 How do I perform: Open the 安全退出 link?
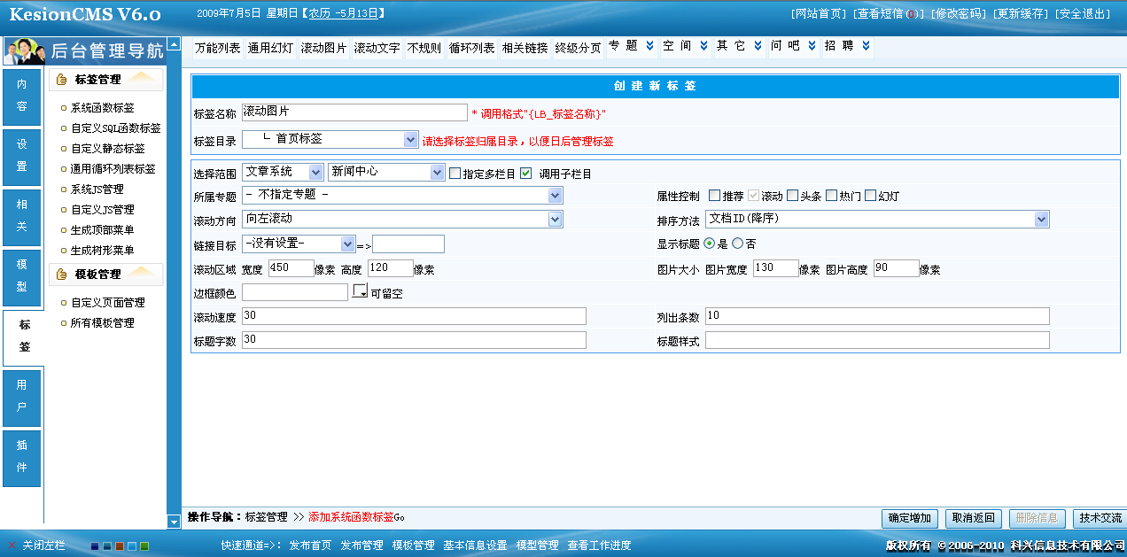tap(1082, 14)
